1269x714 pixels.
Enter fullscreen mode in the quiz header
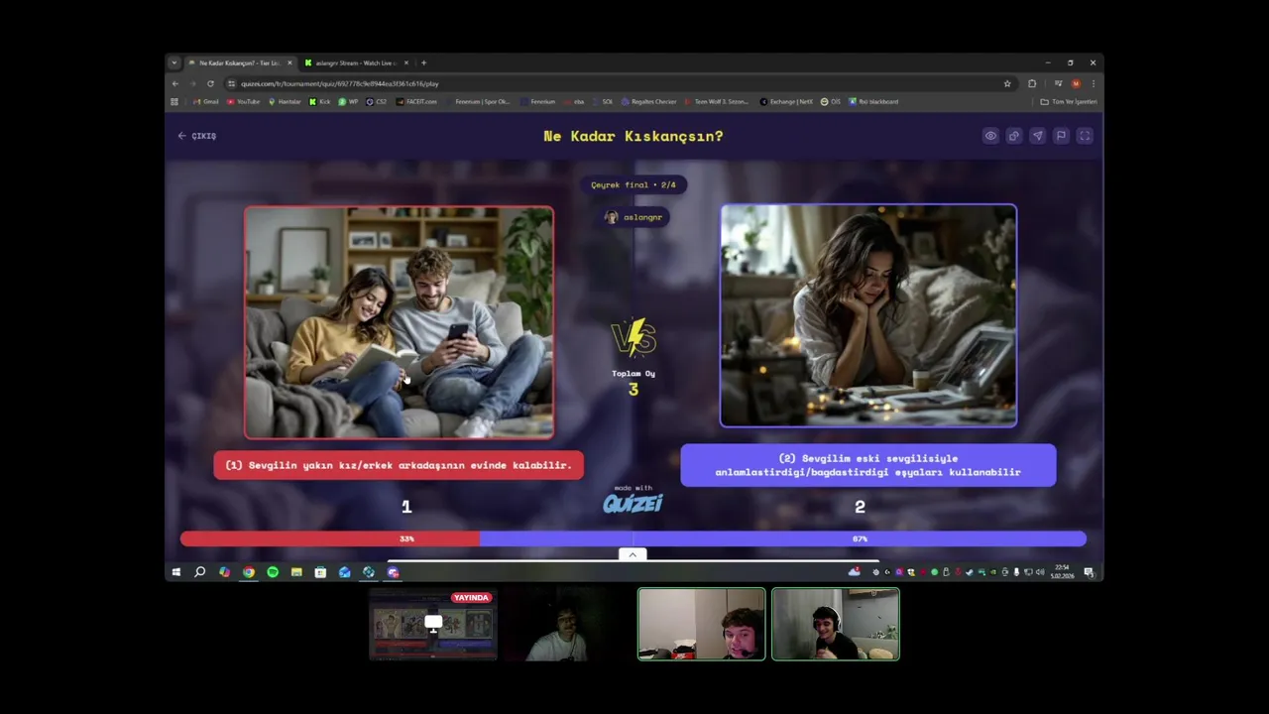pos(1085,136)
